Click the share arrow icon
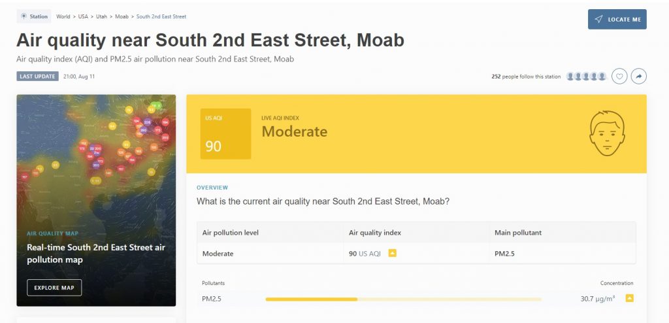669x323 pixels. click(638, 76)
